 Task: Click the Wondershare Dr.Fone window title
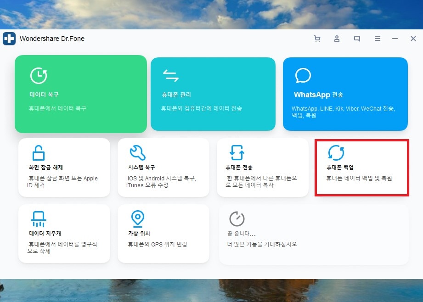pos(52,39)
